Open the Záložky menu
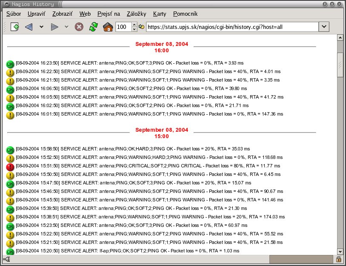The image size is (346, 266). (x=136, y=14)
